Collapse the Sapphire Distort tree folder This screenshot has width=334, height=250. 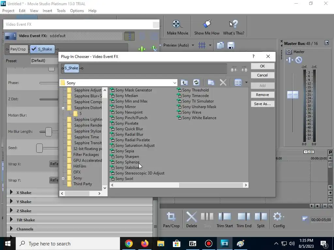click(63, 108)
